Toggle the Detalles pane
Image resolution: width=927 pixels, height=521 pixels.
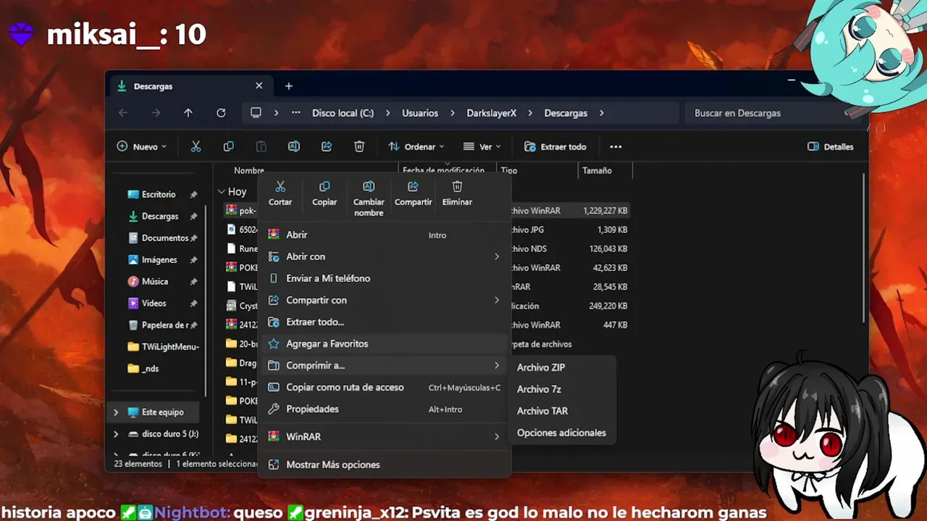click(831, 146)
